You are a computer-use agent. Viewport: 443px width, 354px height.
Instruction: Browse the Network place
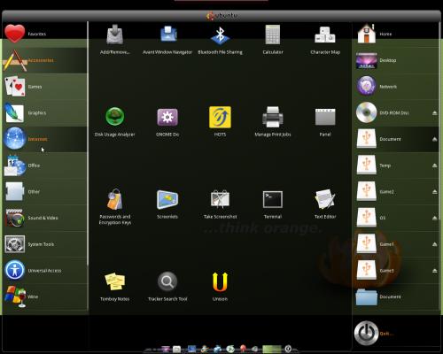point(396,87)
